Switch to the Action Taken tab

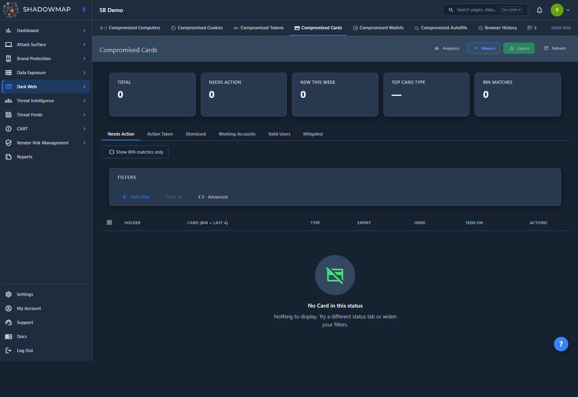(x=160, y=134)
